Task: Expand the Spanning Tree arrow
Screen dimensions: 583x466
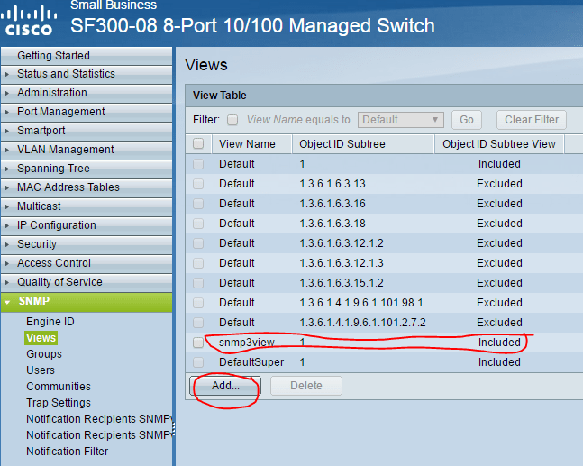Action: click(6, 169)
